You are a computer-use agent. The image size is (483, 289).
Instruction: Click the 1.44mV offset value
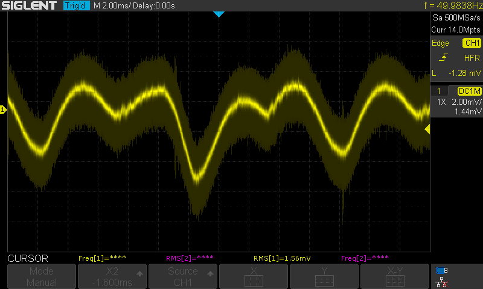[468, 111]
